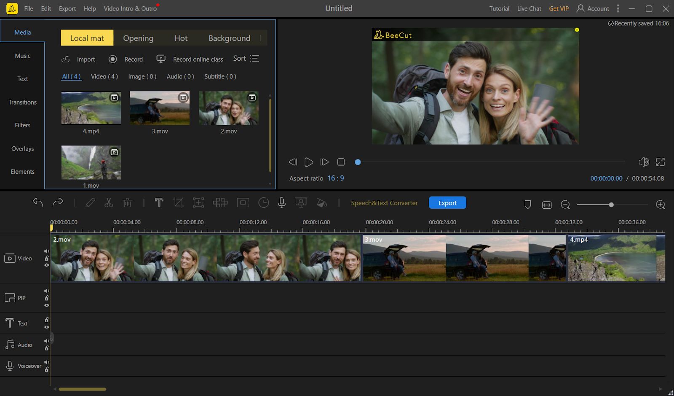The width and height of the screenshot is (674, 396).
Task: Select the Split scissors tool
Action: [109, 203]
